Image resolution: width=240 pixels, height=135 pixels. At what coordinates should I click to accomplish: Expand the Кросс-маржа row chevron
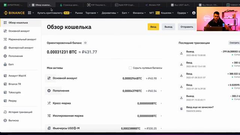point(161,103)
